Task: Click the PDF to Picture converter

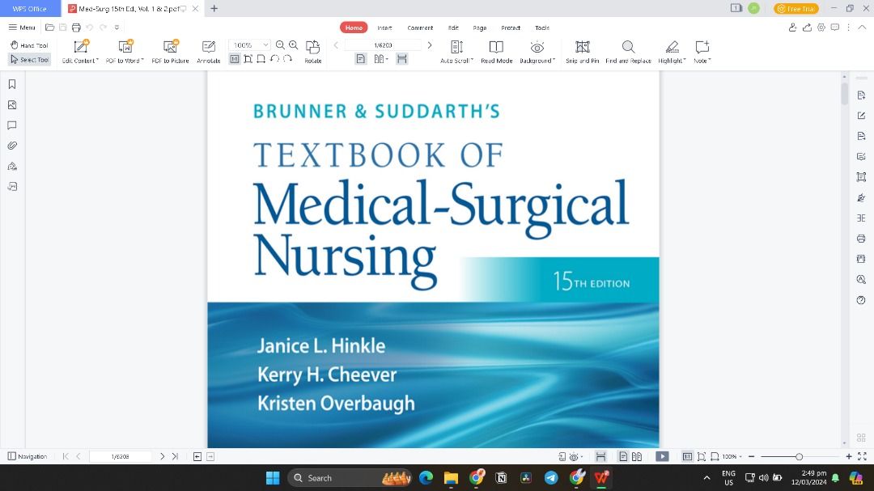Action: pyautogui.click(x=170, y=52)
